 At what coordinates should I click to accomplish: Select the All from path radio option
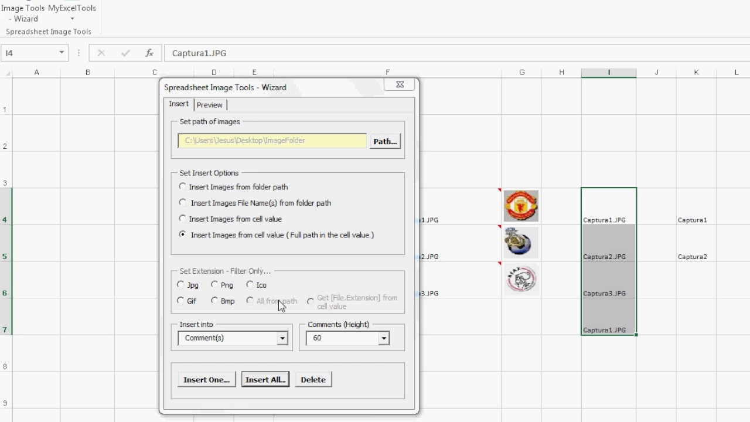(x=272, y=301)
